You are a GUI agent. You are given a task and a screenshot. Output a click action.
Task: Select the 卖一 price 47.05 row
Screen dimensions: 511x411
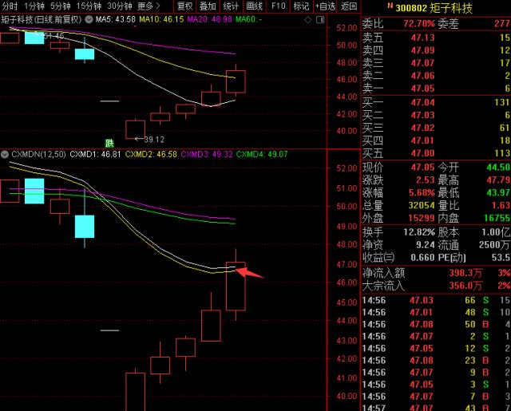click(x=436, y=89)
